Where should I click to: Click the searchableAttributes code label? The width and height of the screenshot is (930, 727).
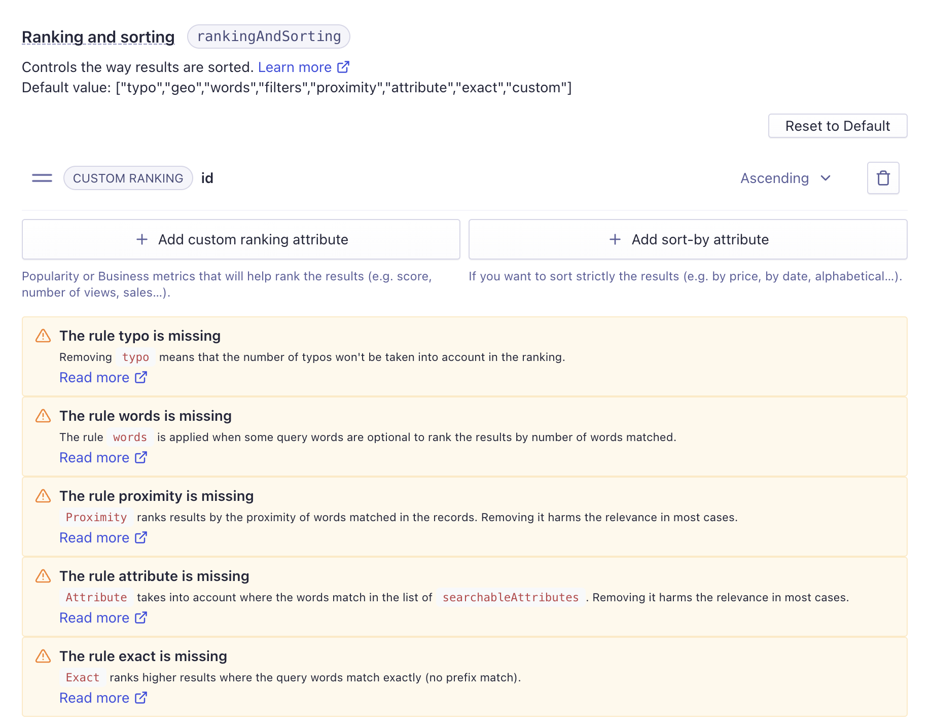pyautogui.click(x=511, y=597)
